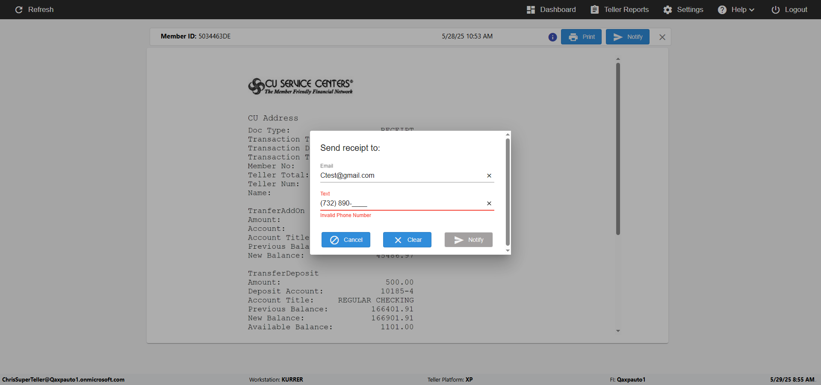Click the Workstation: KURRER status text
Viewport: 821px width, 385px height.
click(x=276, y=379)
